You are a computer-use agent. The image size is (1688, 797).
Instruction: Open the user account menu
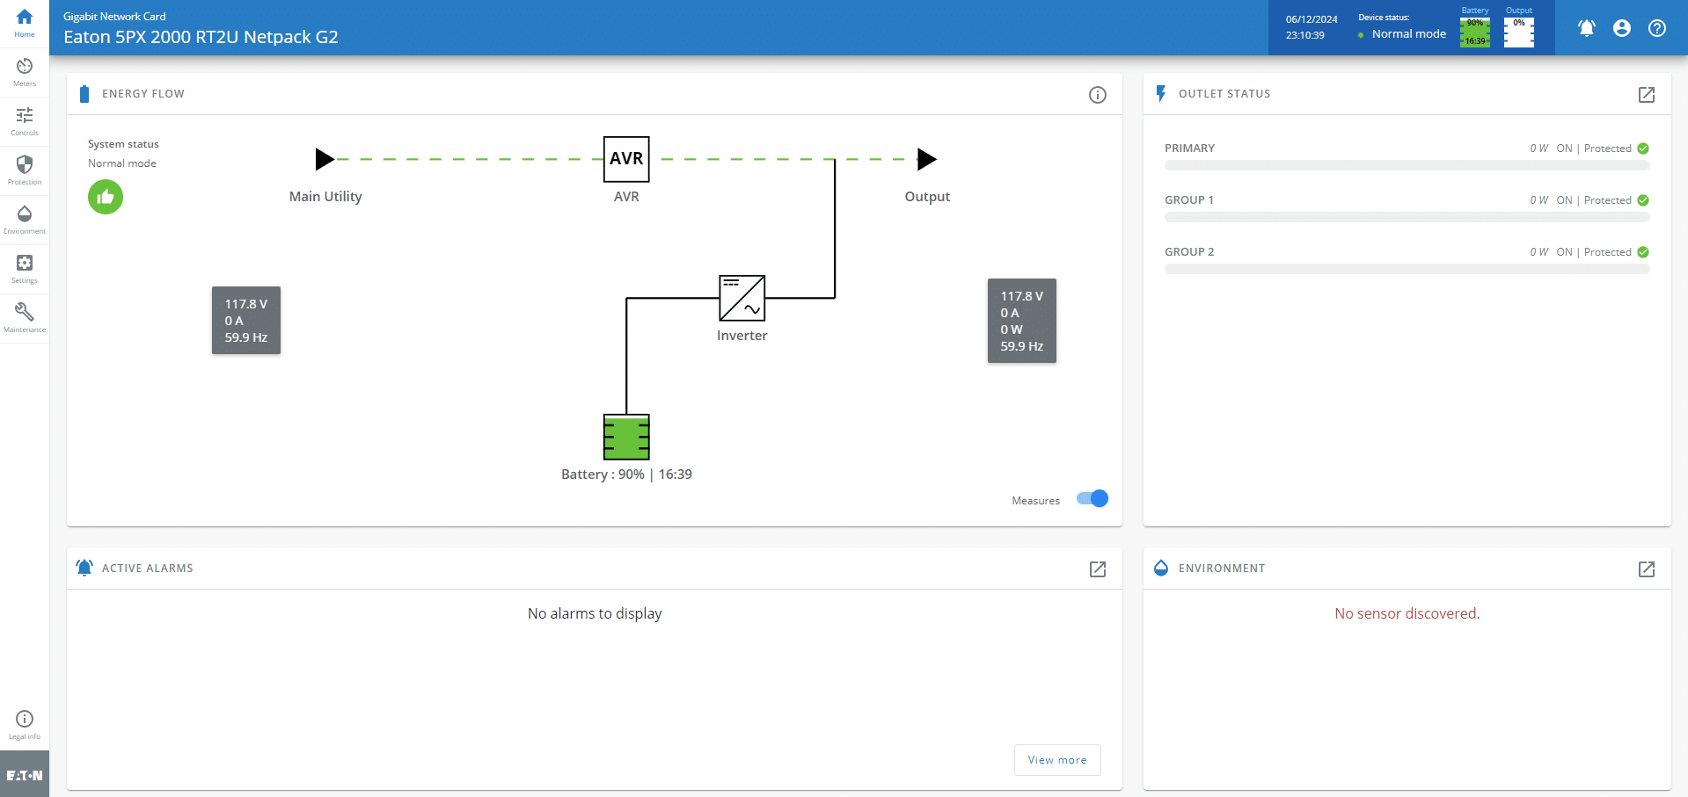[x=1621, y=28]
